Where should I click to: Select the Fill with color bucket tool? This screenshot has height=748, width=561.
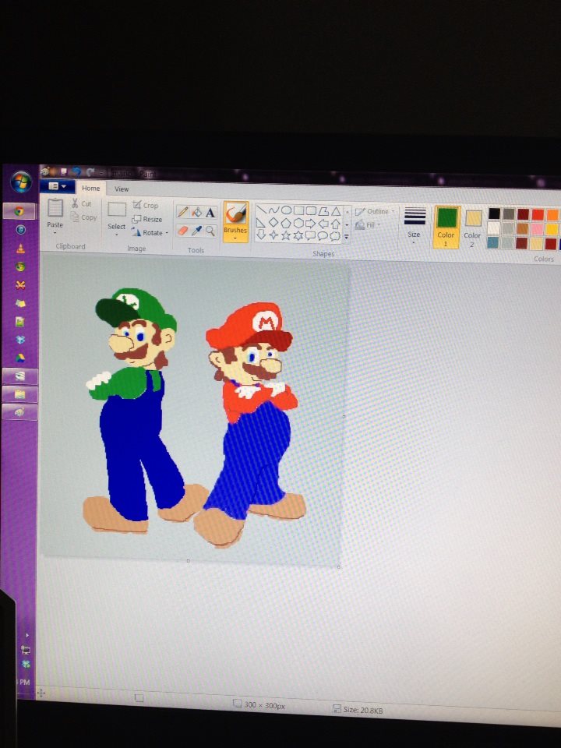coord(196,212)
